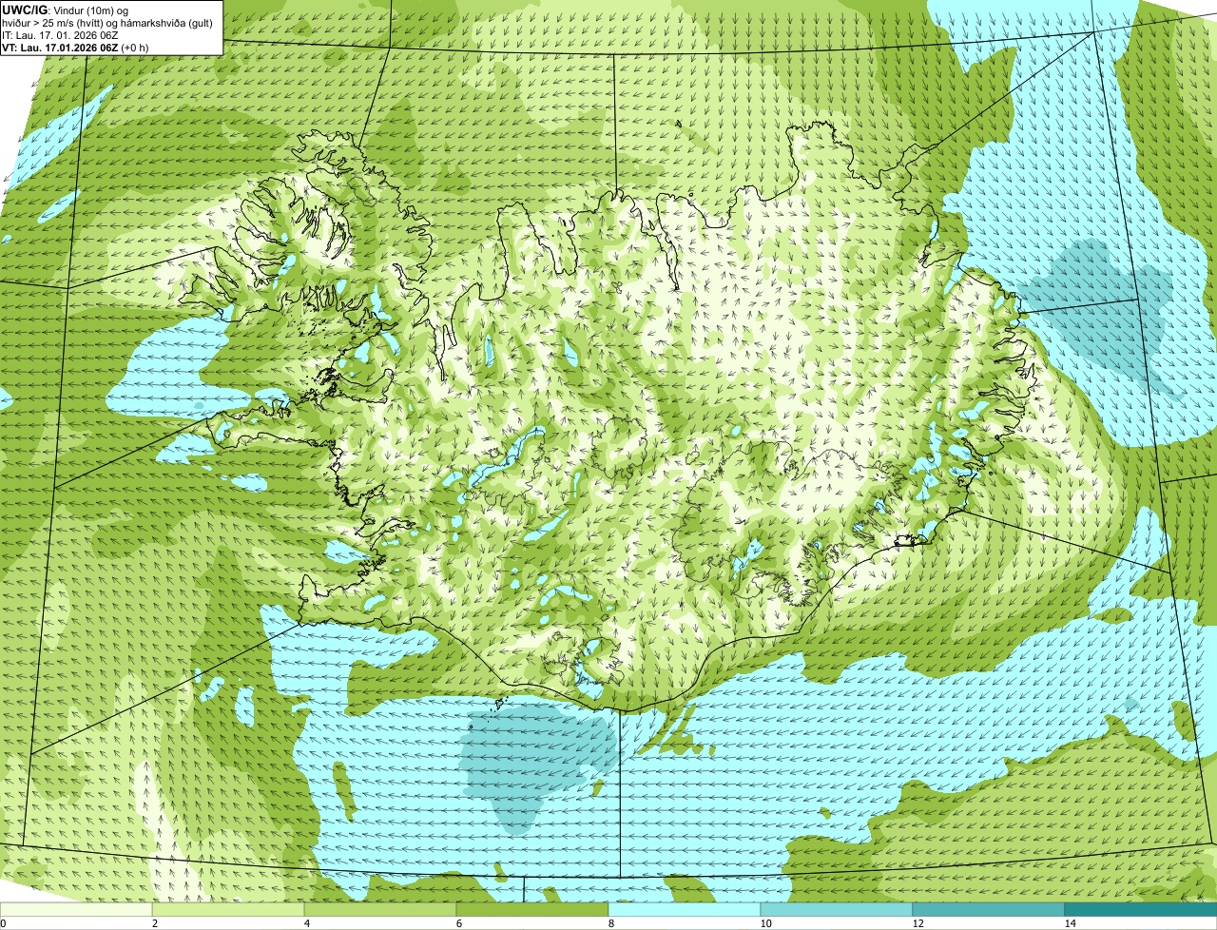Click the '4' label on the color scale

point(306,923)
